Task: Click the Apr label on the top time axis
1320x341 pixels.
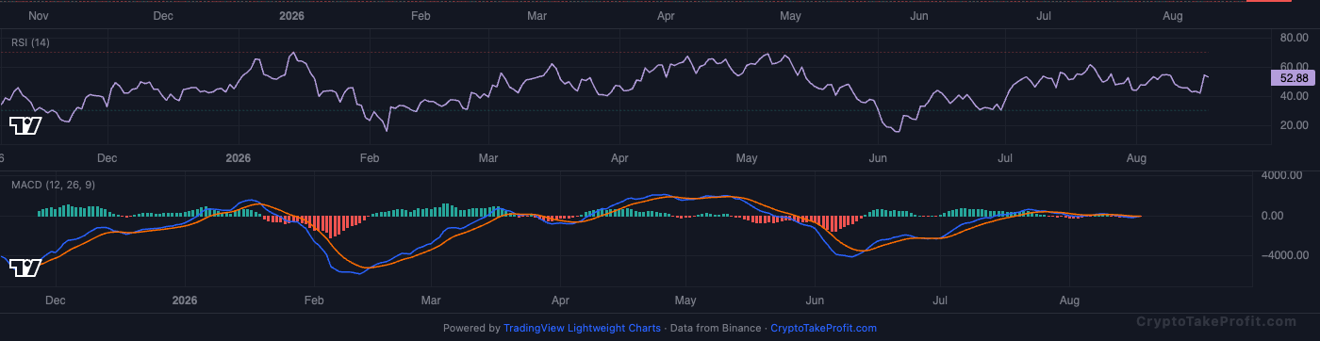Action: (666, 16)
